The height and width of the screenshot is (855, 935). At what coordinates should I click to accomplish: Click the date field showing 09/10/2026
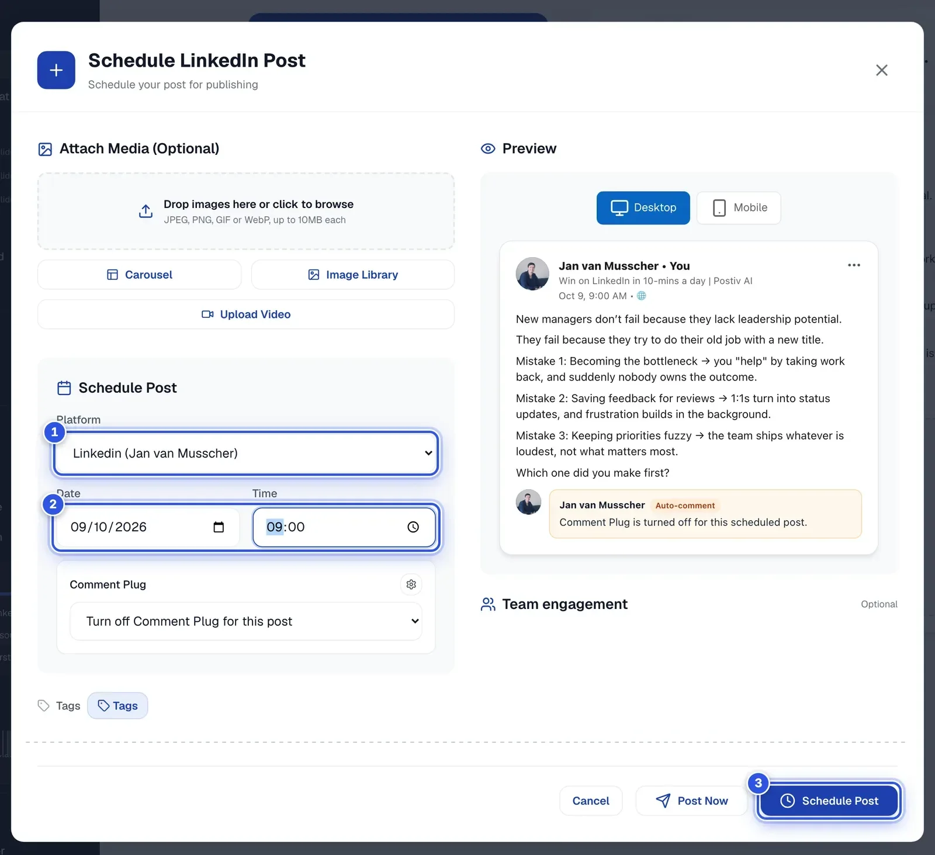[148, 527]
